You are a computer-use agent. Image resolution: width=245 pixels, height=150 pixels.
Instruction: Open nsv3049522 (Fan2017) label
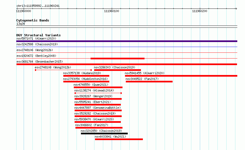tap(142, 79)
